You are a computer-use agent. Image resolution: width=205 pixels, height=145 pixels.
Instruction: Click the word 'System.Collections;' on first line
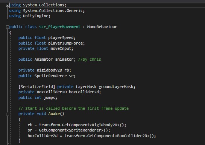pyautogui.click(x=45, y=5)
